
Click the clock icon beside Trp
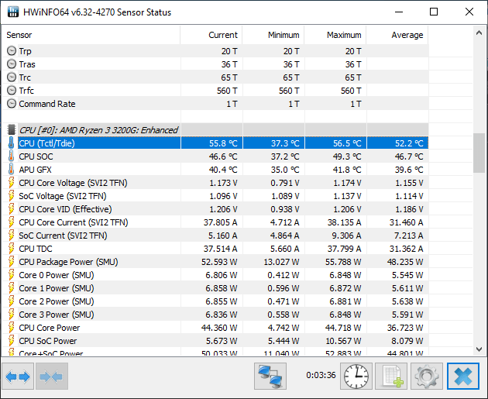pos(12,50)
